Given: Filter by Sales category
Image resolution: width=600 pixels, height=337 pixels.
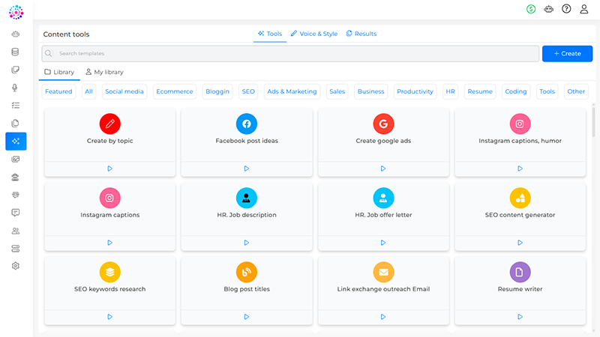Looking at the screenshot, I should [337, 91].
